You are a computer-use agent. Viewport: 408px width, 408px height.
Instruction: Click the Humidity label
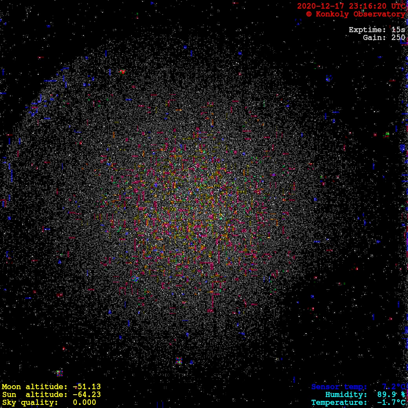pyautogui.click(x=346, y=395)
